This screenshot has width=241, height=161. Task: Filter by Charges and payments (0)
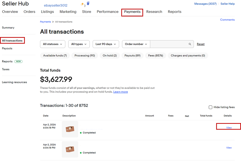click(x=188, y=56)
